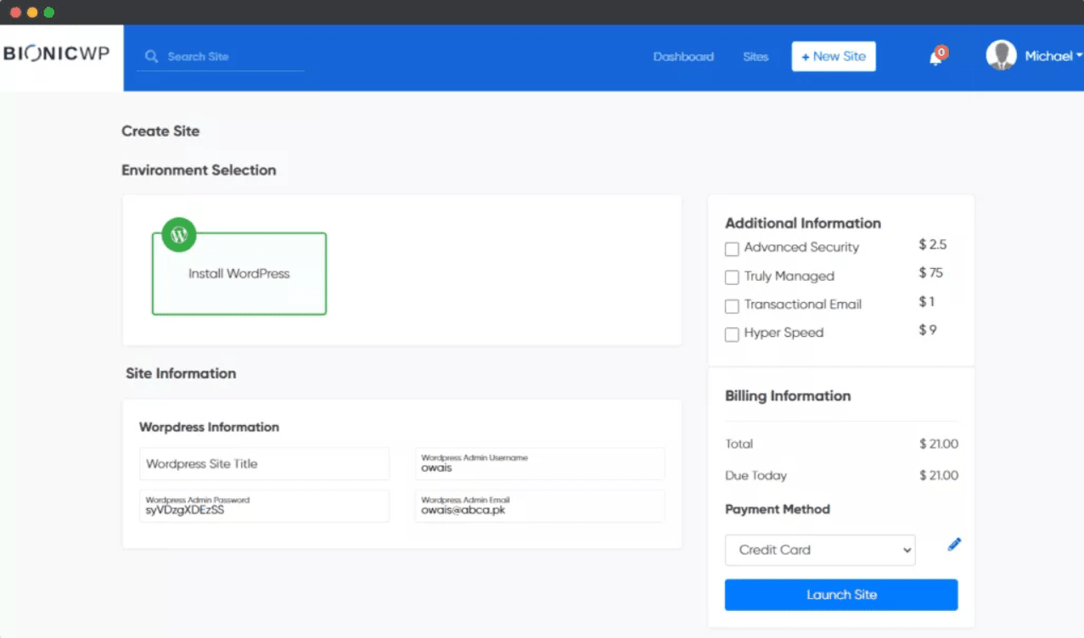Open the notifications bell icon

(x=935, y=58)
